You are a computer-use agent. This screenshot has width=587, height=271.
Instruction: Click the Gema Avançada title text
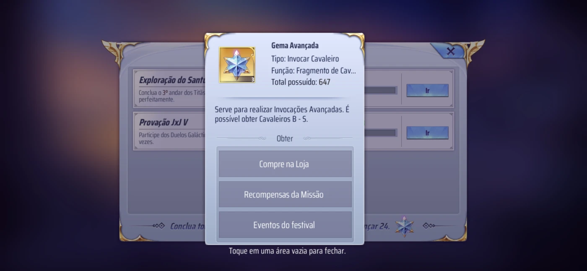coord(295,45)
